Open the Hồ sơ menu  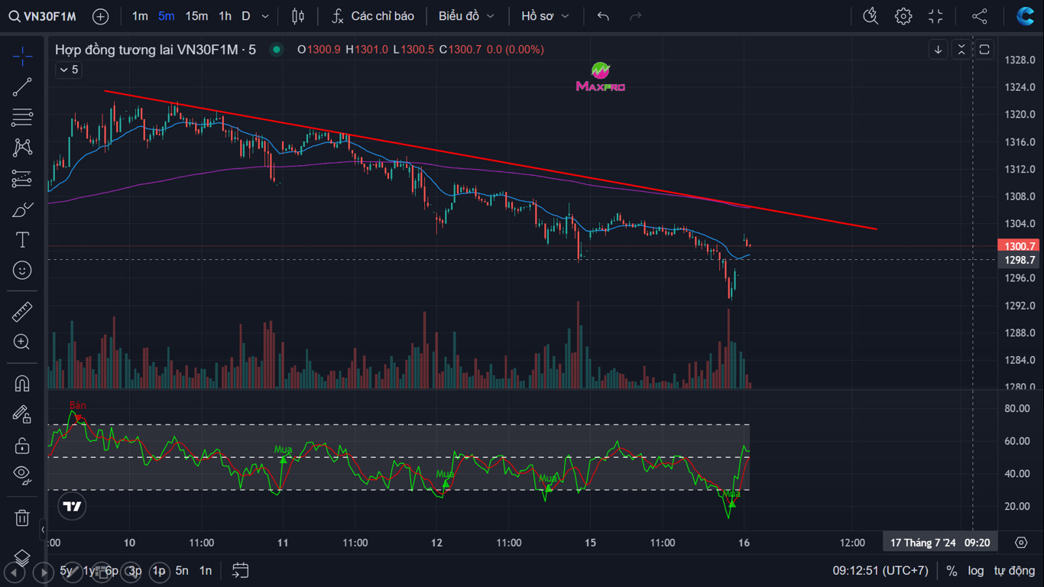coord(545,16)
